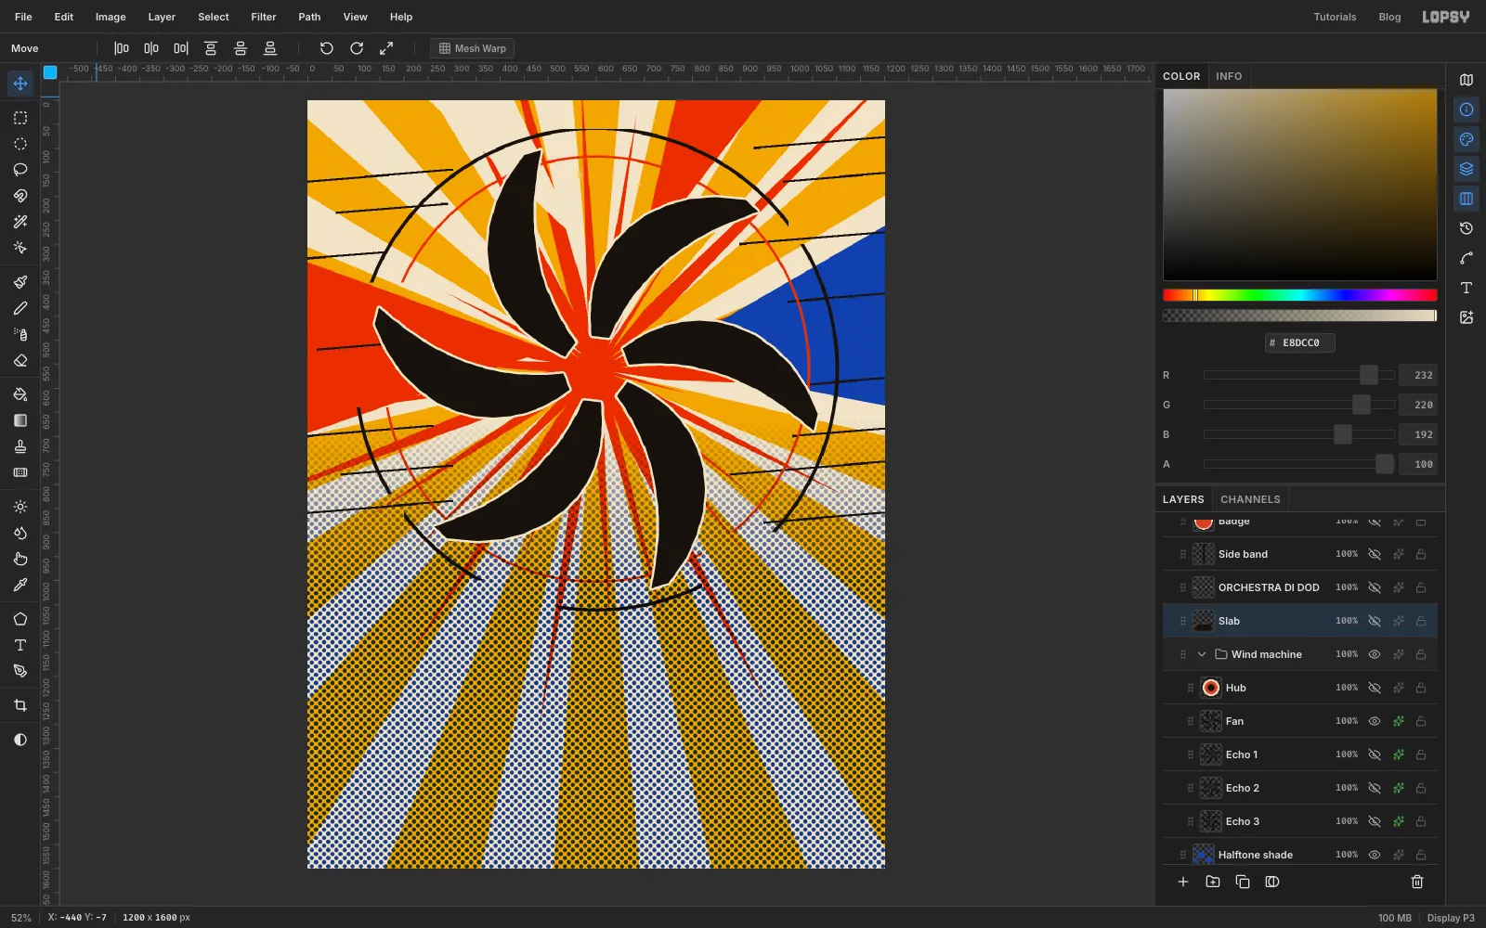The image size is (1486, 928).
Task: Click the rotate counterclockwise icon
Action: (327, 48)
